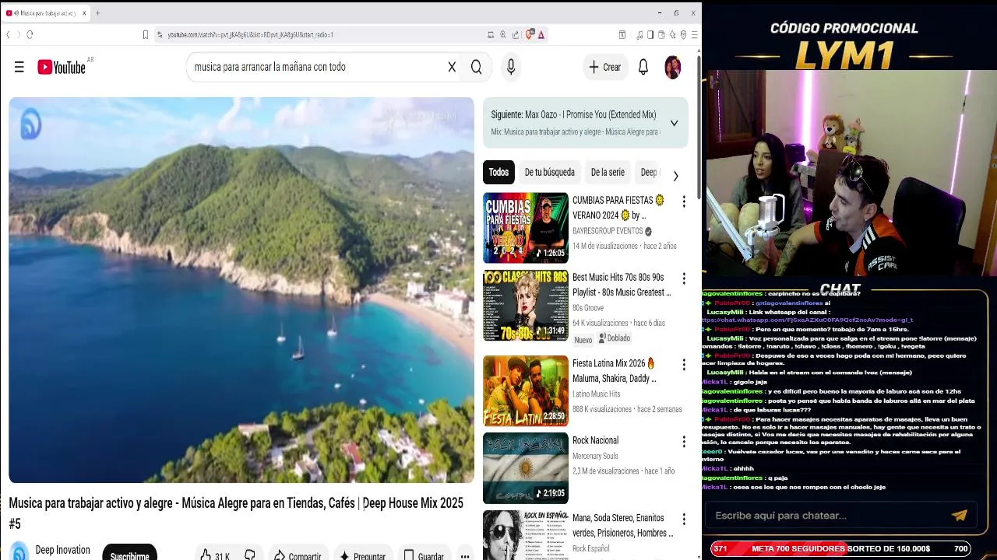This screenshot has width=997, height=560.
Task: Open options for Mana, Soda Stereo video
Action: click(x=684, y=519)
